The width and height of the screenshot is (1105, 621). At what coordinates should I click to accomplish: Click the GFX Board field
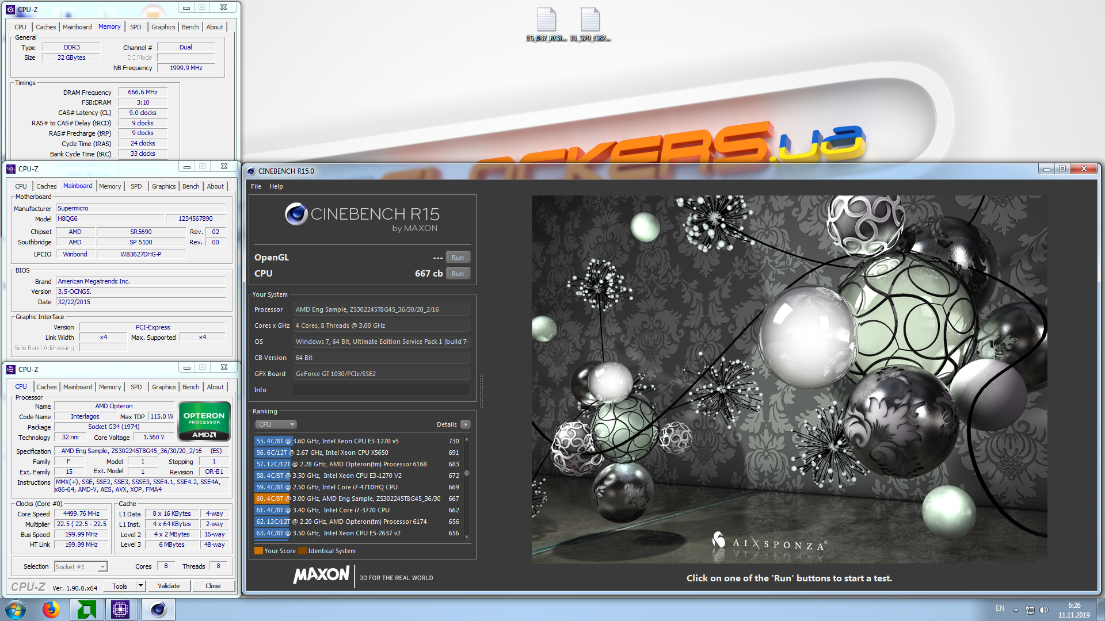point(381,374)
